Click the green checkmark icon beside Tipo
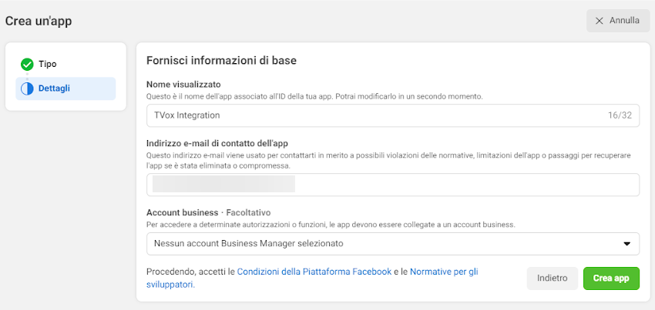The image size is (655, 310). [x=27, y=65]
